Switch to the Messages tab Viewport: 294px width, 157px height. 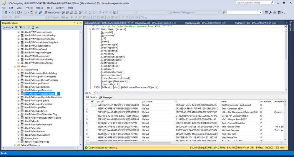pyautogui.click(x=107, y=97)
